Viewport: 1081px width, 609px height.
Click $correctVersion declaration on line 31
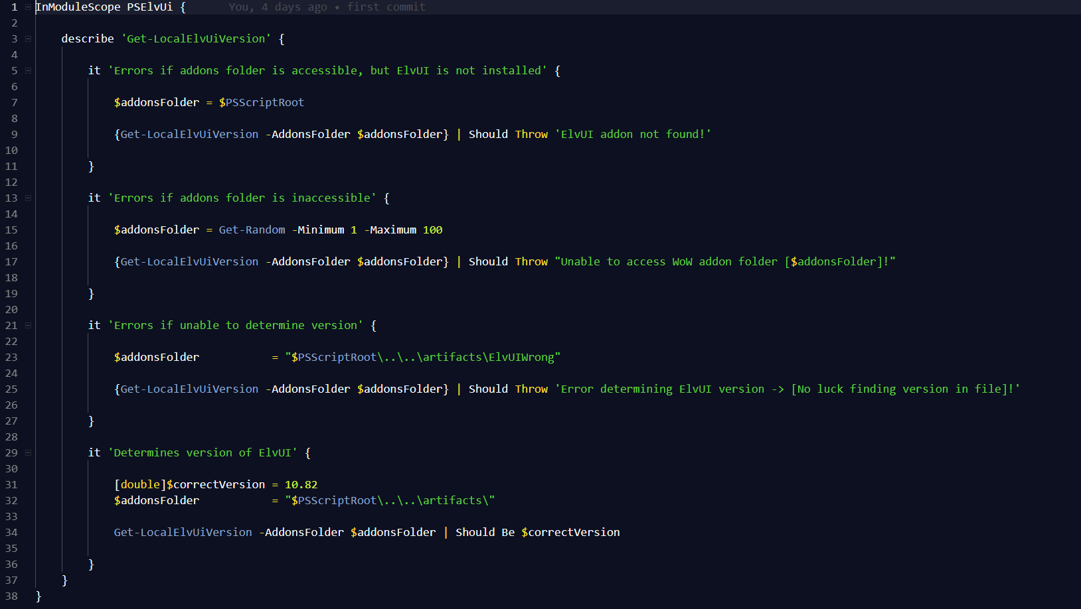[216, 484]
